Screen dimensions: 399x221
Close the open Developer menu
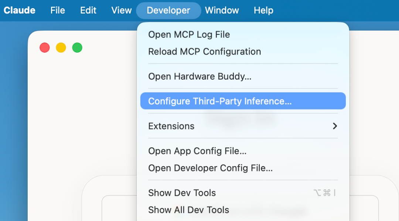(x=168, y=10)
